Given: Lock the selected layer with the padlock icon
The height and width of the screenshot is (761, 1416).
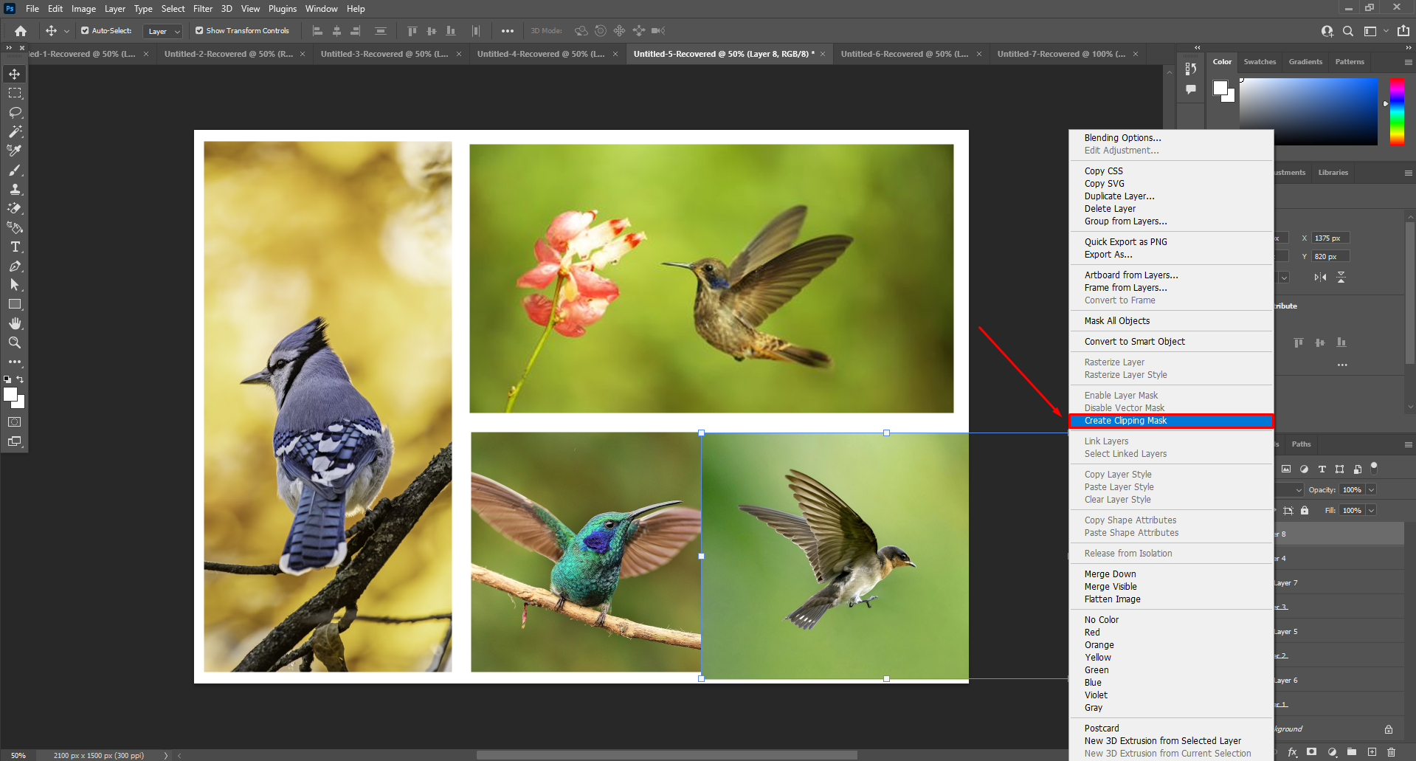Looking at the screenshot, I should tap(1305, 510).
